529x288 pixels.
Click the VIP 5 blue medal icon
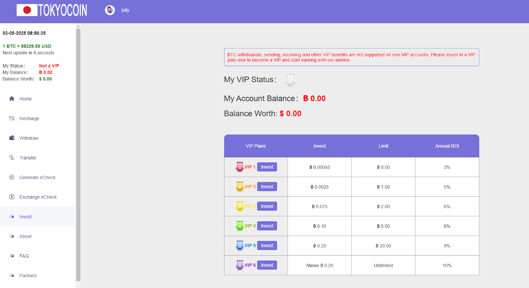(x=240, y=245)
